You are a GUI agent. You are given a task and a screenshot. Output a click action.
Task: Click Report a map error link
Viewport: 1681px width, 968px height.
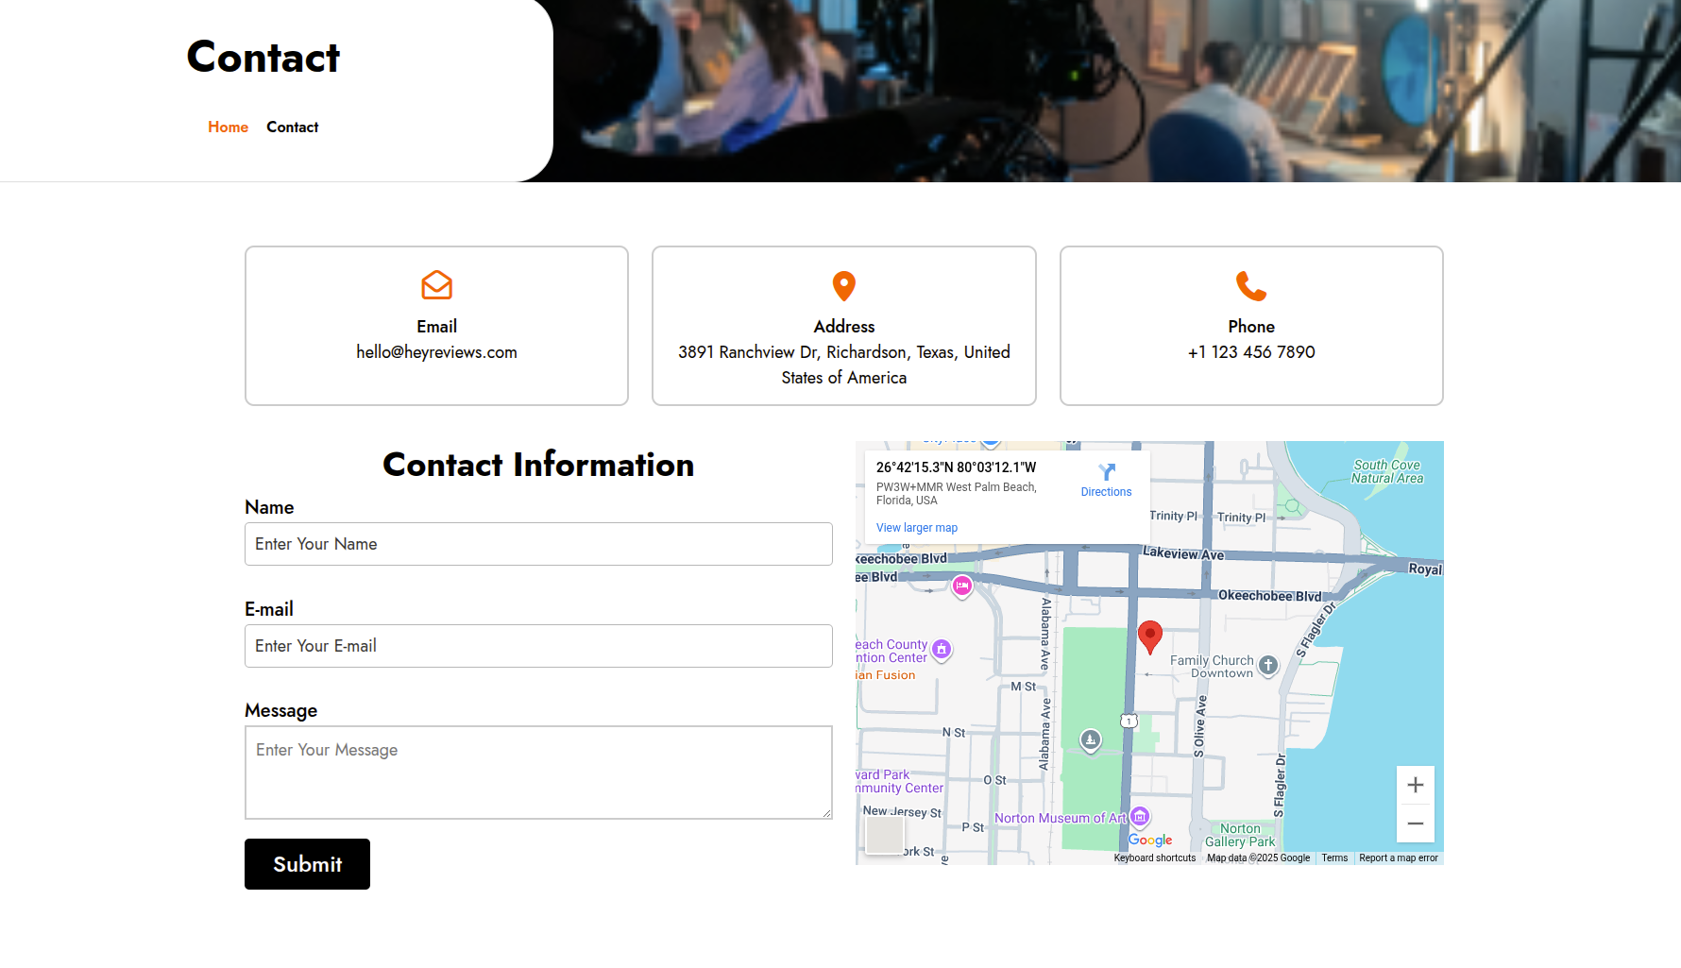1398,858
